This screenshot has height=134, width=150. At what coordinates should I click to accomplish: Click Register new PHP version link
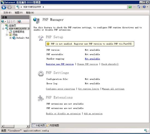coord(60,64)
